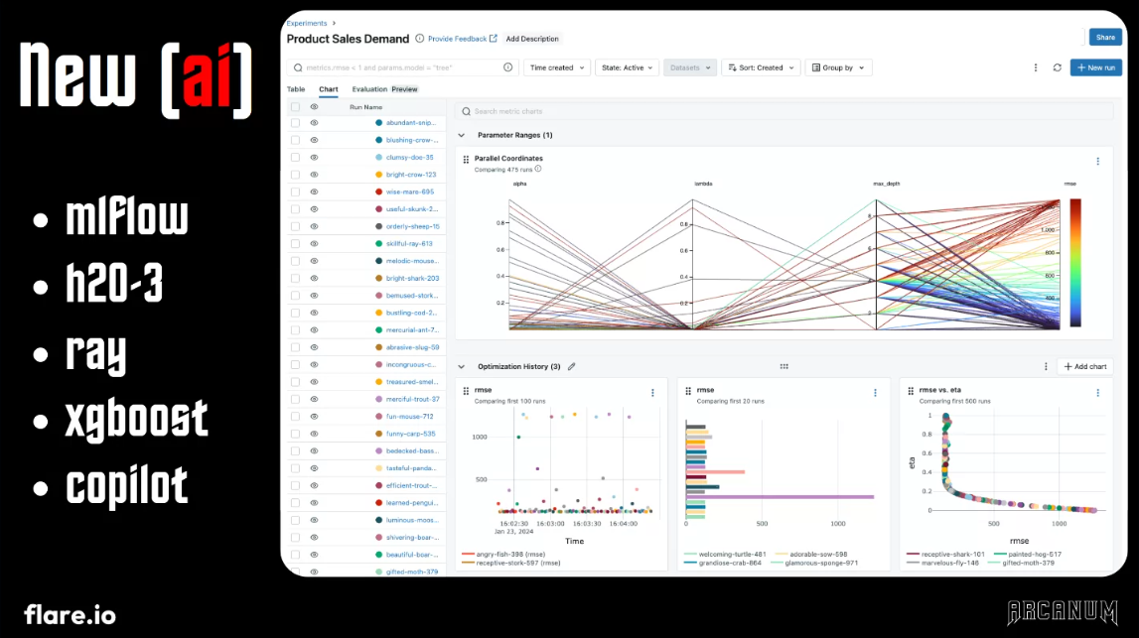Viewport: 1139px width, 638px height.
Task: Click the long purple rmse bar in bar chart
Action: click(x=780, y=497)
